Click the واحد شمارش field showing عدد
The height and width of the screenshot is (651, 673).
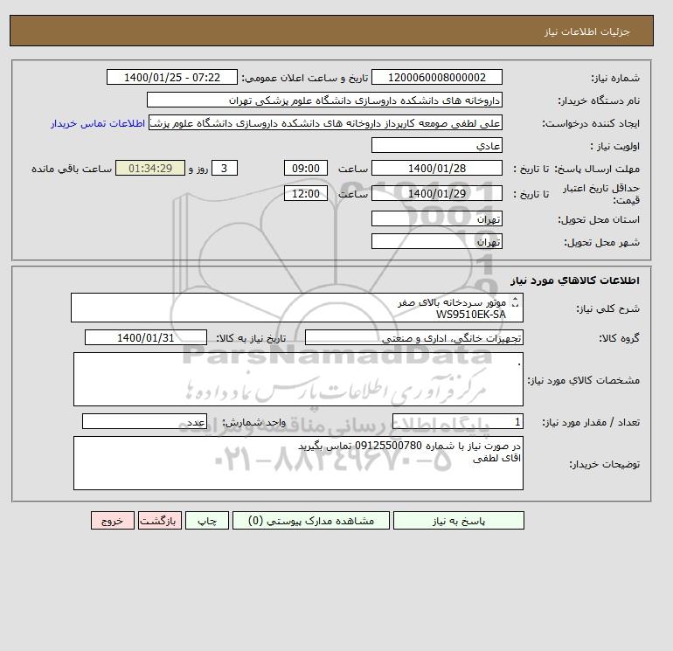144,421
